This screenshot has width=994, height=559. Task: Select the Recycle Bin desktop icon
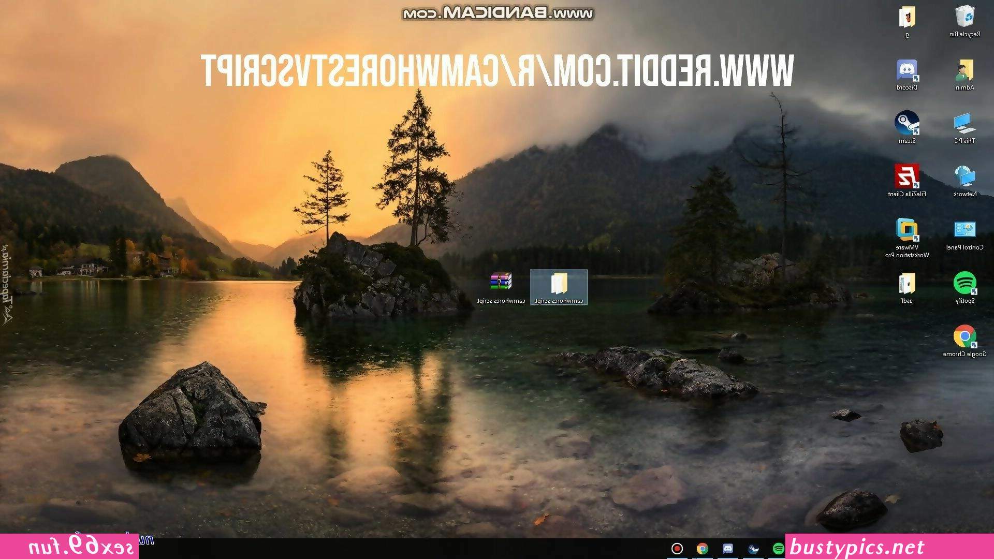(x=964, y=21)
